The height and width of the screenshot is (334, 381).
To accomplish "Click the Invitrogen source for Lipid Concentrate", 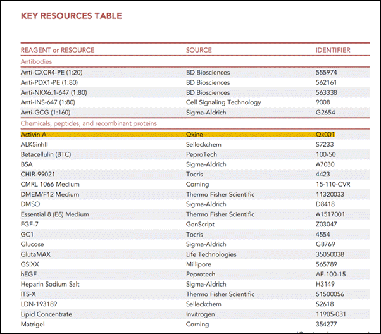I will (x=201, y=314).
